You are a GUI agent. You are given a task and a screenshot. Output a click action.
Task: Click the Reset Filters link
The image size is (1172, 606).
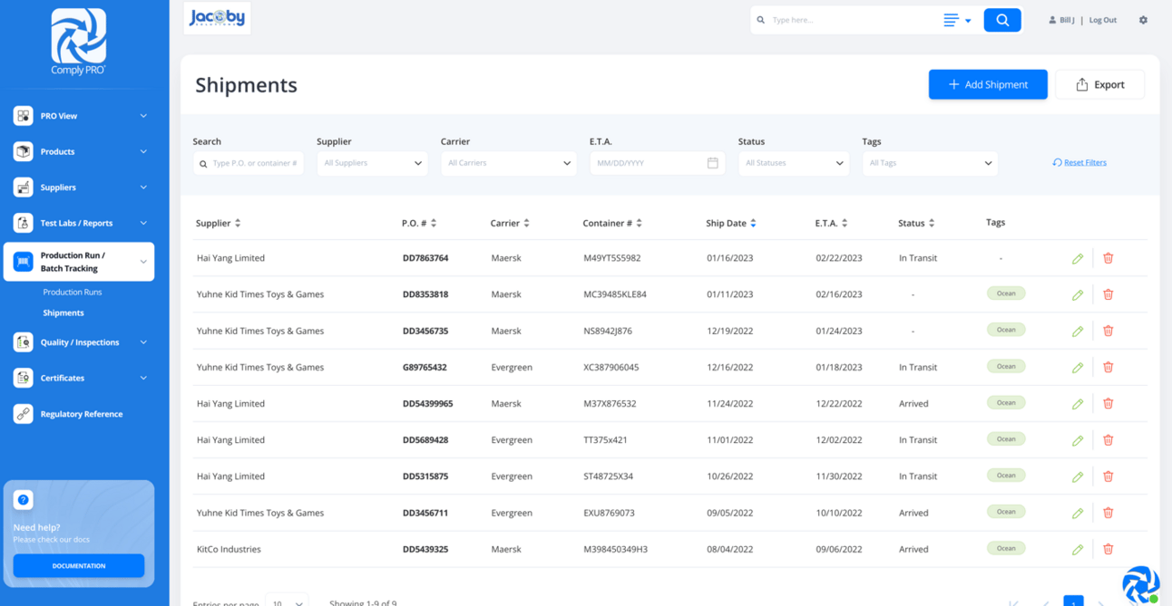1084,163
